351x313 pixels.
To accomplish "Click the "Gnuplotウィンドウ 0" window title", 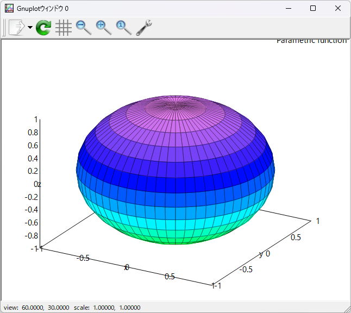I will [42, 9].
